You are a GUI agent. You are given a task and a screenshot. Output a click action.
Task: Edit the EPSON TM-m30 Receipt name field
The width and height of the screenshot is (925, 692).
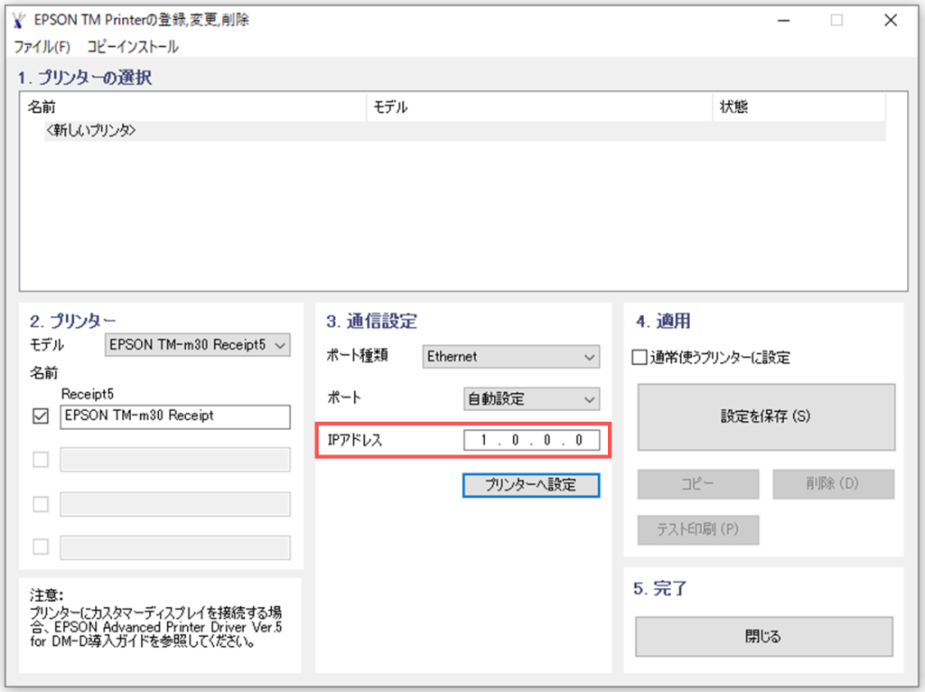[x=175, y=416]
